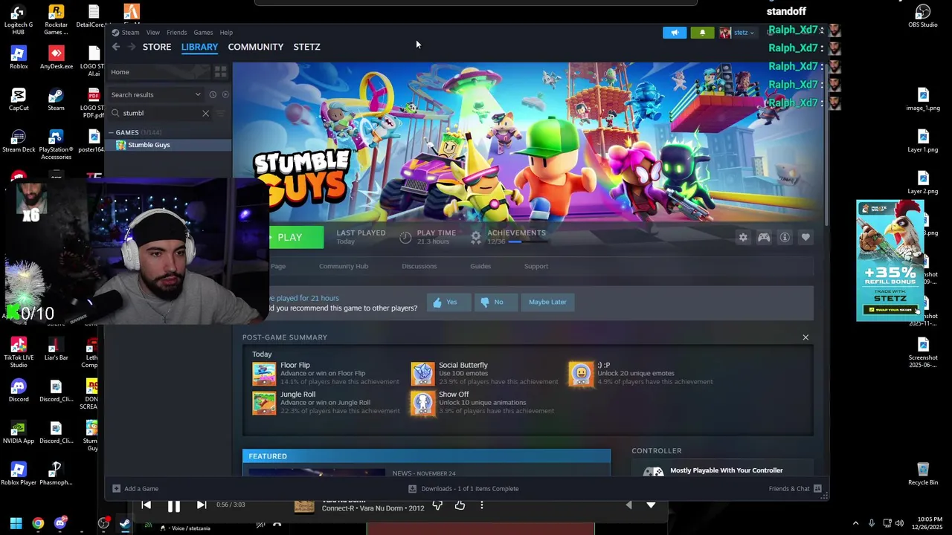The image size is (952, 535).
Task: Go forward with the Steam forward arrow
Action: [x=132, y=47]
